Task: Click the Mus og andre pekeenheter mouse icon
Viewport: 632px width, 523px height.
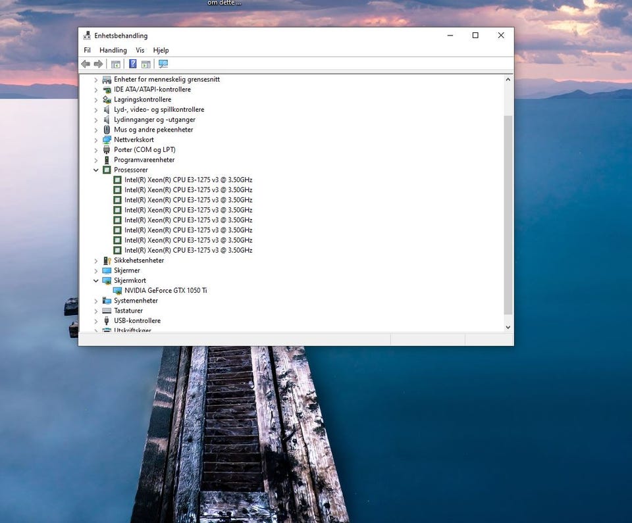Action: tap(107, 130)
